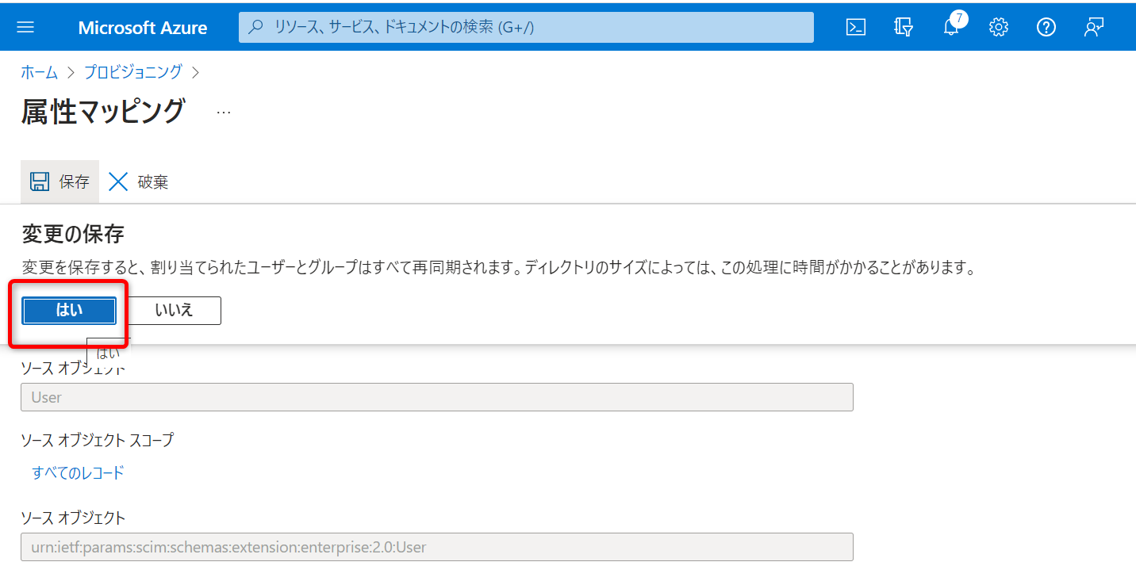The width and height of the screenshot is (1136, 581).
Task: Open the help question mark menu
Action: (1046, 27)
